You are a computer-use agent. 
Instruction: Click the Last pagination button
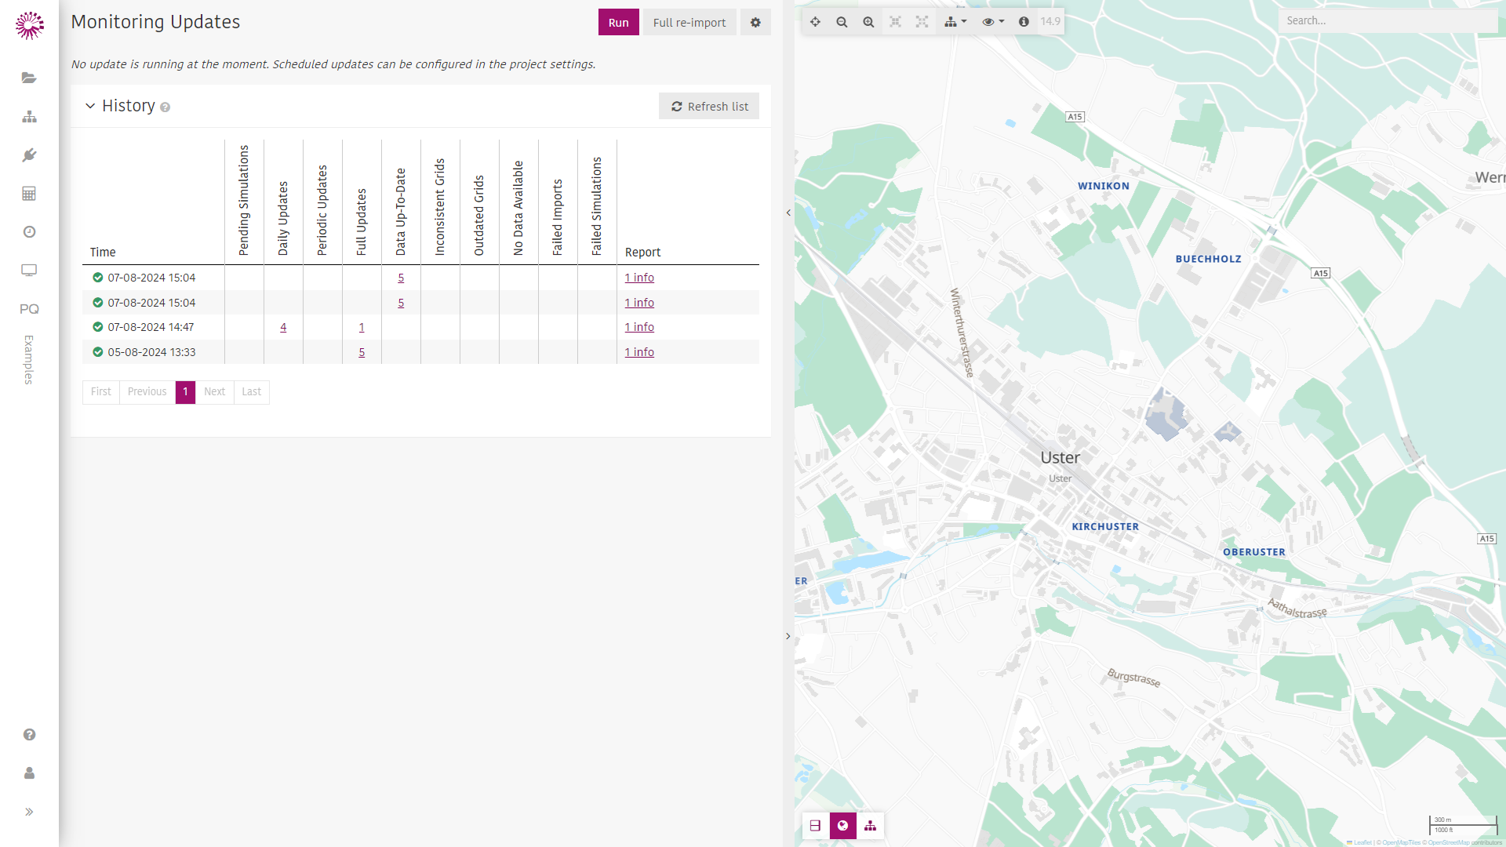pos(251,392)
